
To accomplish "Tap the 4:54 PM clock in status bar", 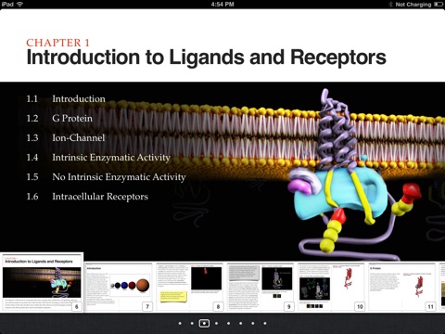I will 222,5.
